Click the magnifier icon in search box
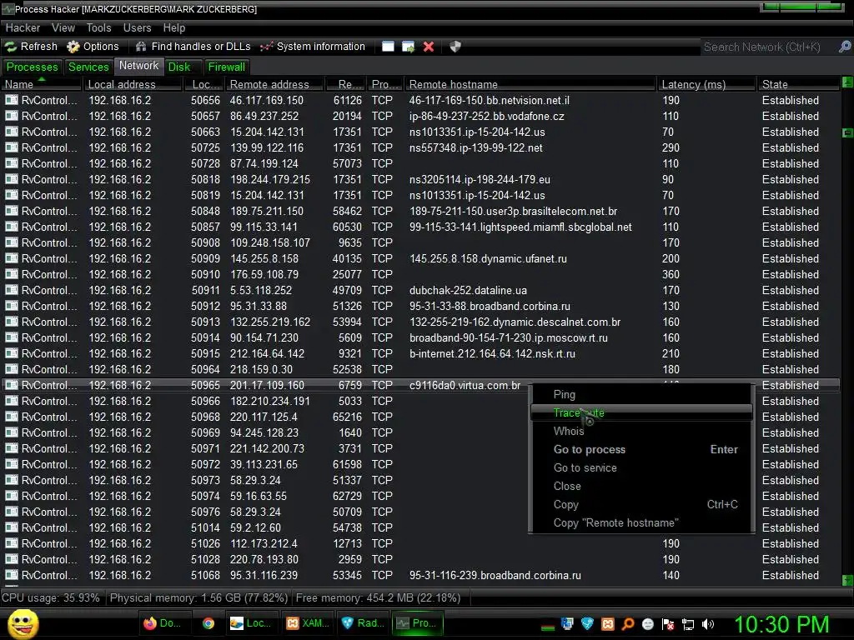This screenshot has width=854, height=640. coord(844,47)
